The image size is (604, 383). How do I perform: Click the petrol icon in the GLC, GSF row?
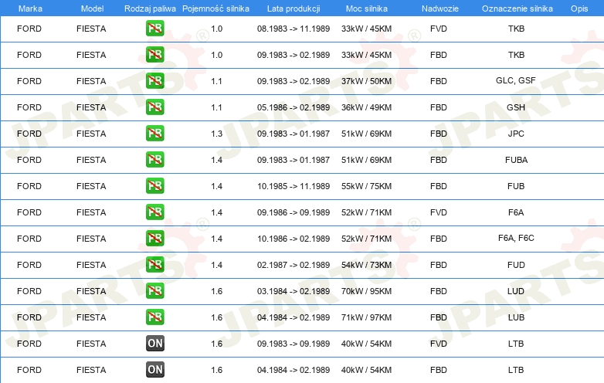[154, 81]
